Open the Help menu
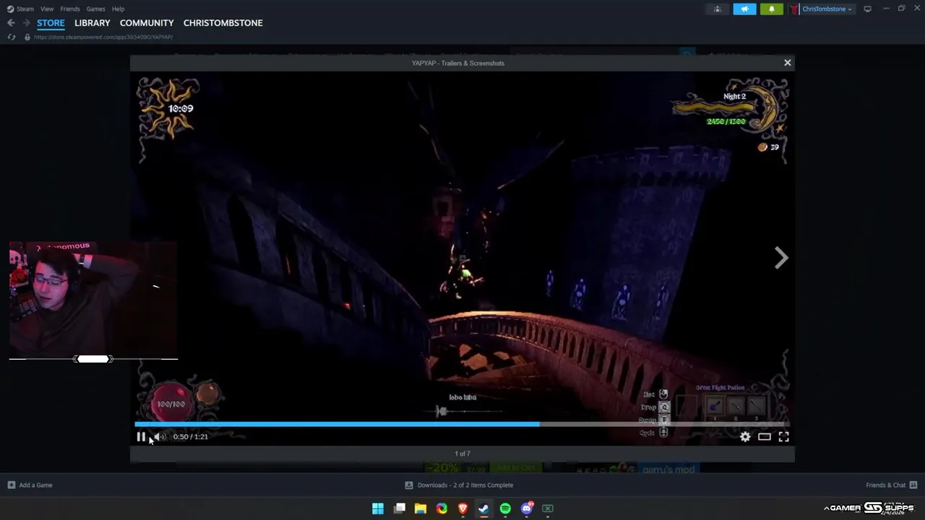 [118, 9]
